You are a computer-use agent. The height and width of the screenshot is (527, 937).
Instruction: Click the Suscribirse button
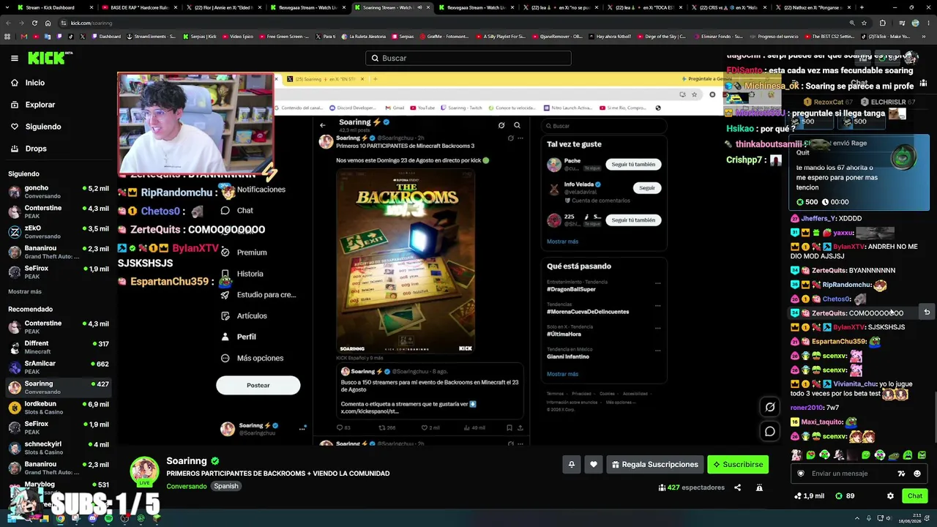pyautogui.click(x=738, y=464)
